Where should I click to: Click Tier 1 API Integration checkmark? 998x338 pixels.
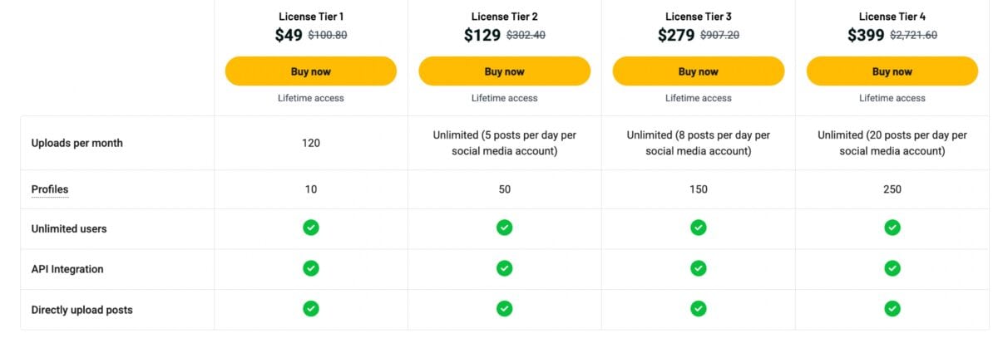coord(311,268)
